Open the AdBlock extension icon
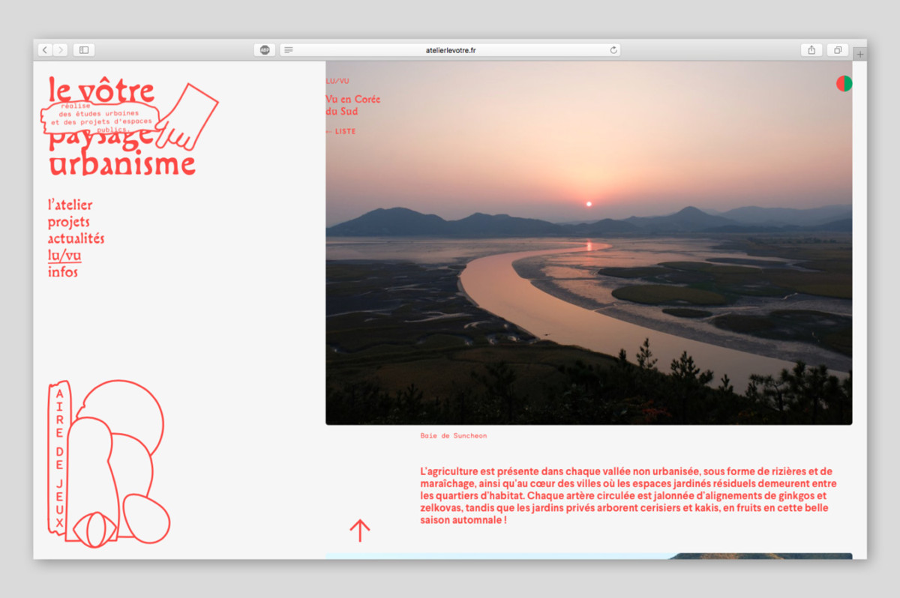This screenshot has height=598, width=900. click(x=264, y=50)
